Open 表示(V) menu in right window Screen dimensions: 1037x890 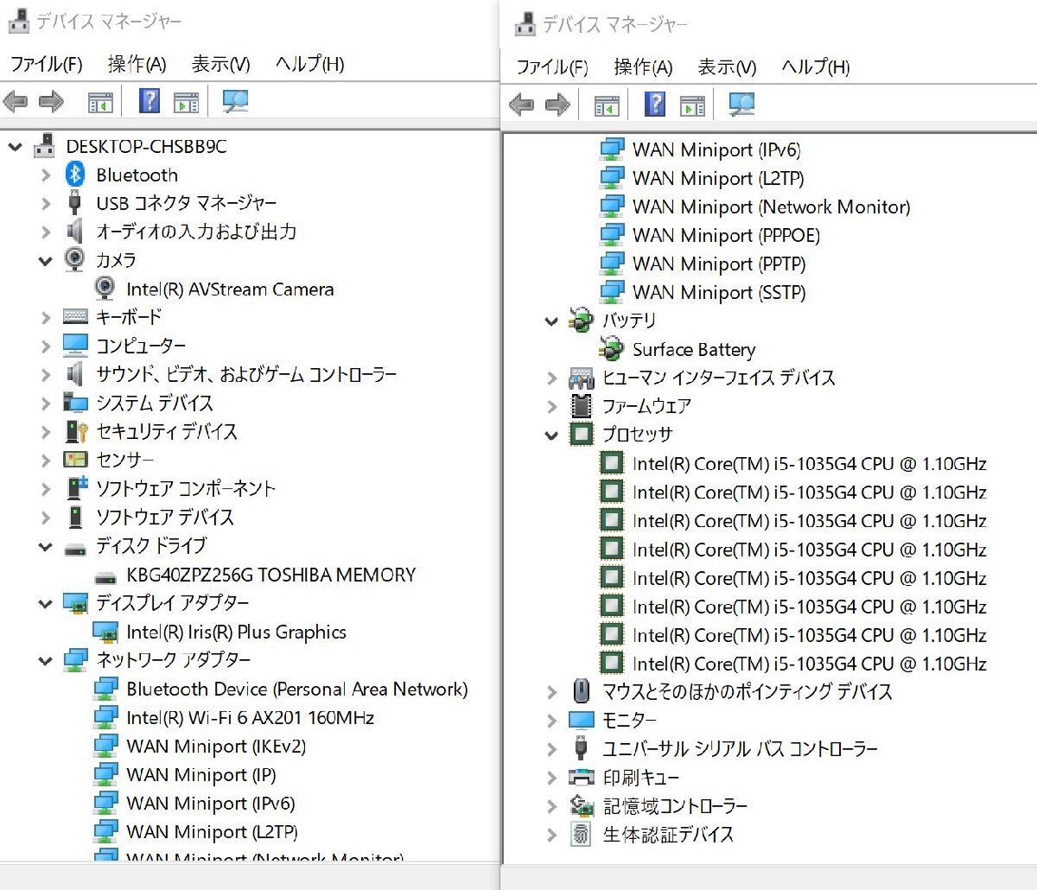click(727, 67)
